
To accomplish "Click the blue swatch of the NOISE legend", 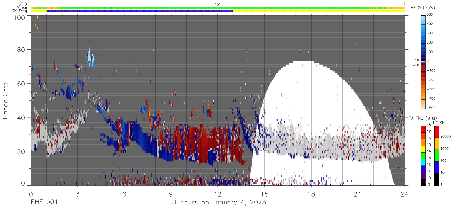I will [436, 167].
